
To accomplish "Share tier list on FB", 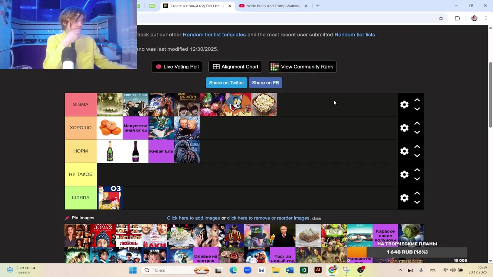I will (x=265, y=83).
